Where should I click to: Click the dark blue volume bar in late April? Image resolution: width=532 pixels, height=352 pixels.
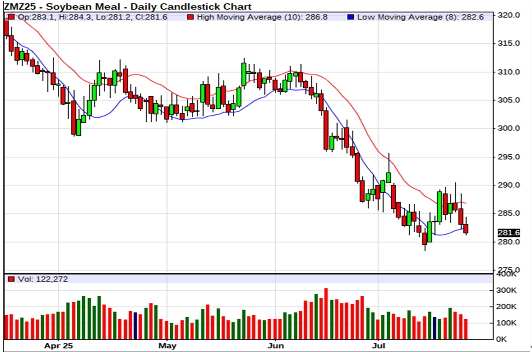[x=135, y=325]
